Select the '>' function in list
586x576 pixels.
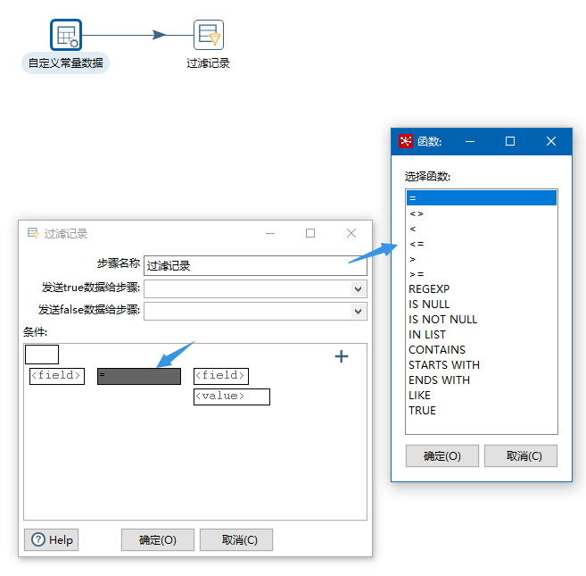click(x=482, y=259)
